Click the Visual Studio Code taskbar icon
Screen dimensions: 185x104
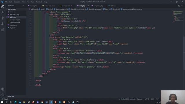(51, 102)
